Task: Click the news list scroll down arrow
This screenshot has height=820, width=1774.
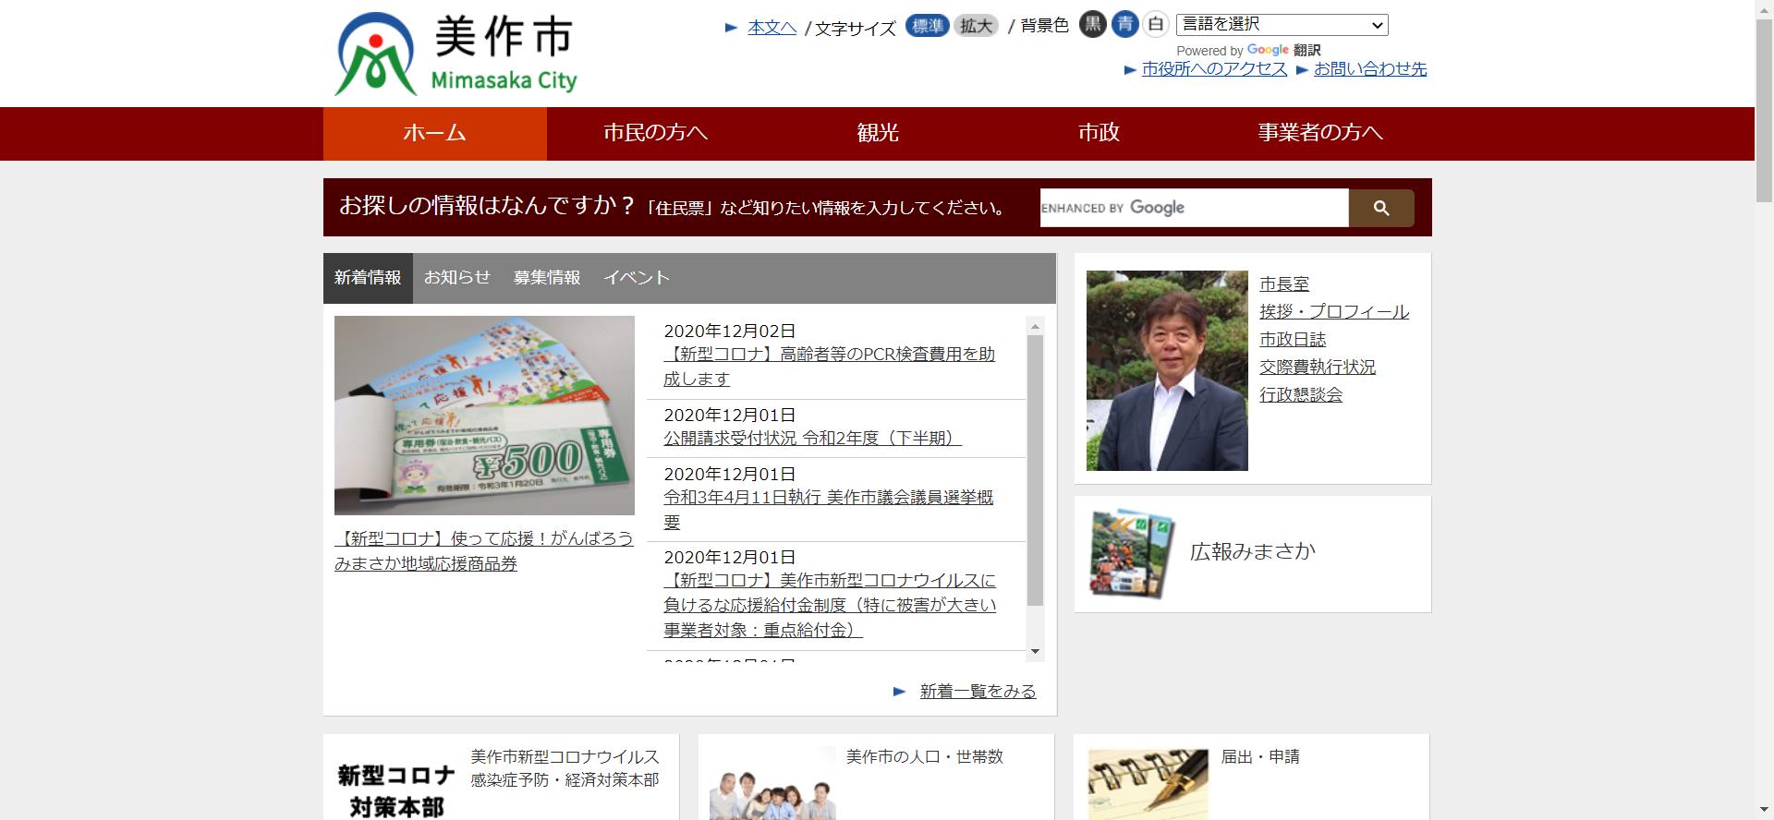Action: point(1035,651)
